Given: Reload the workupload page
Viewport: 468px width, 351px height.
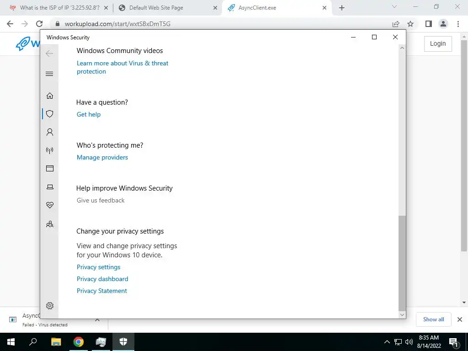Looking at the screenshot, I should 39,24.
